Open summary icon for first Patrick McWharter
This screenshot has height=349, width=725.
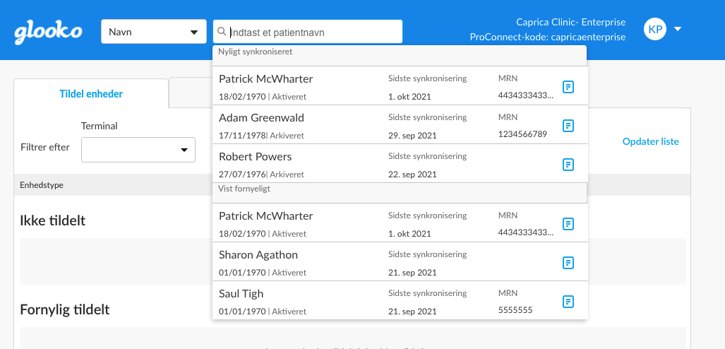(x=568, y=87)
